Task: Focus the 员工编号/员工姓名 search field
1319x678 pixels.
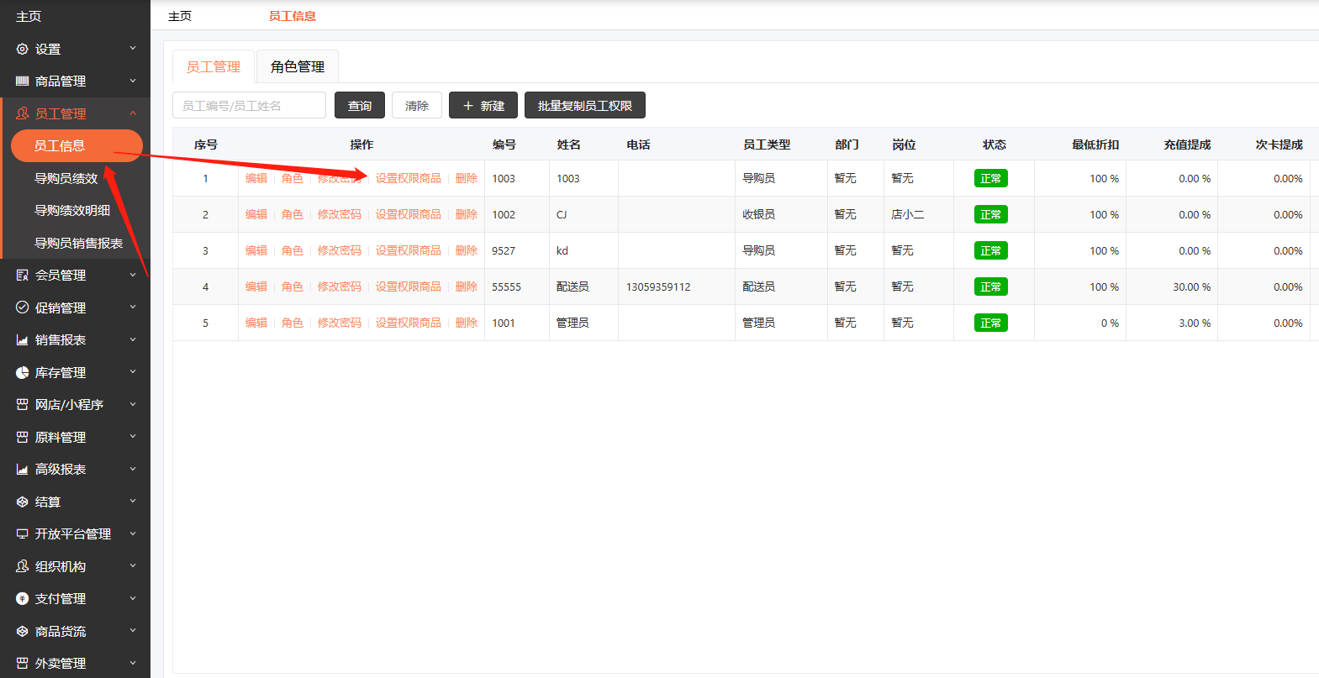Action: [249, 106]
